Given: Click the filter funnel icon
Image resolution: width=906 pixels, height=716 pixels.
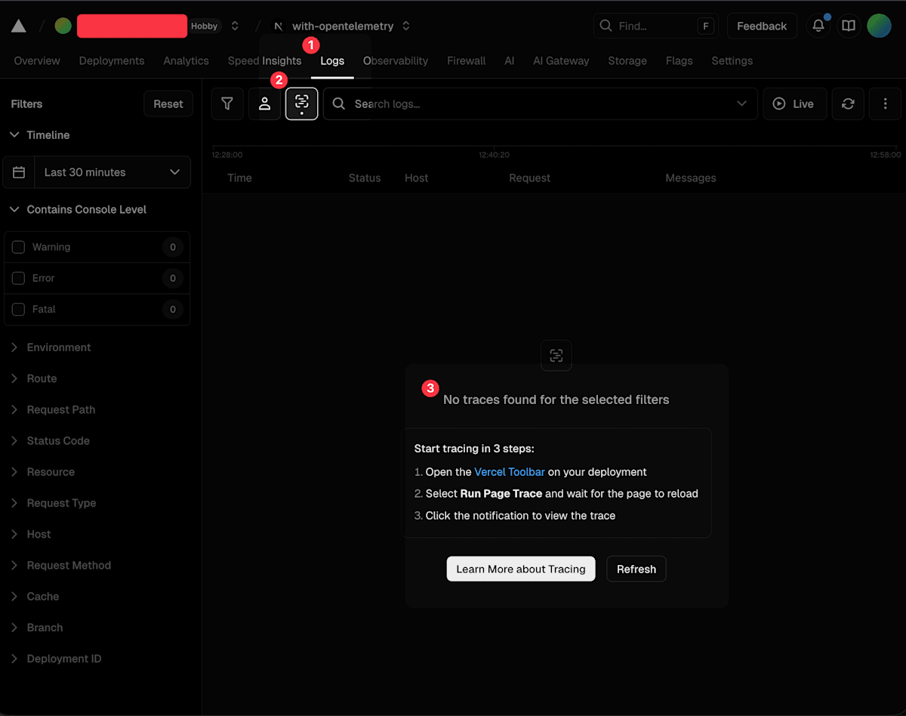Looking at the screenshot, I should point(227,103).
